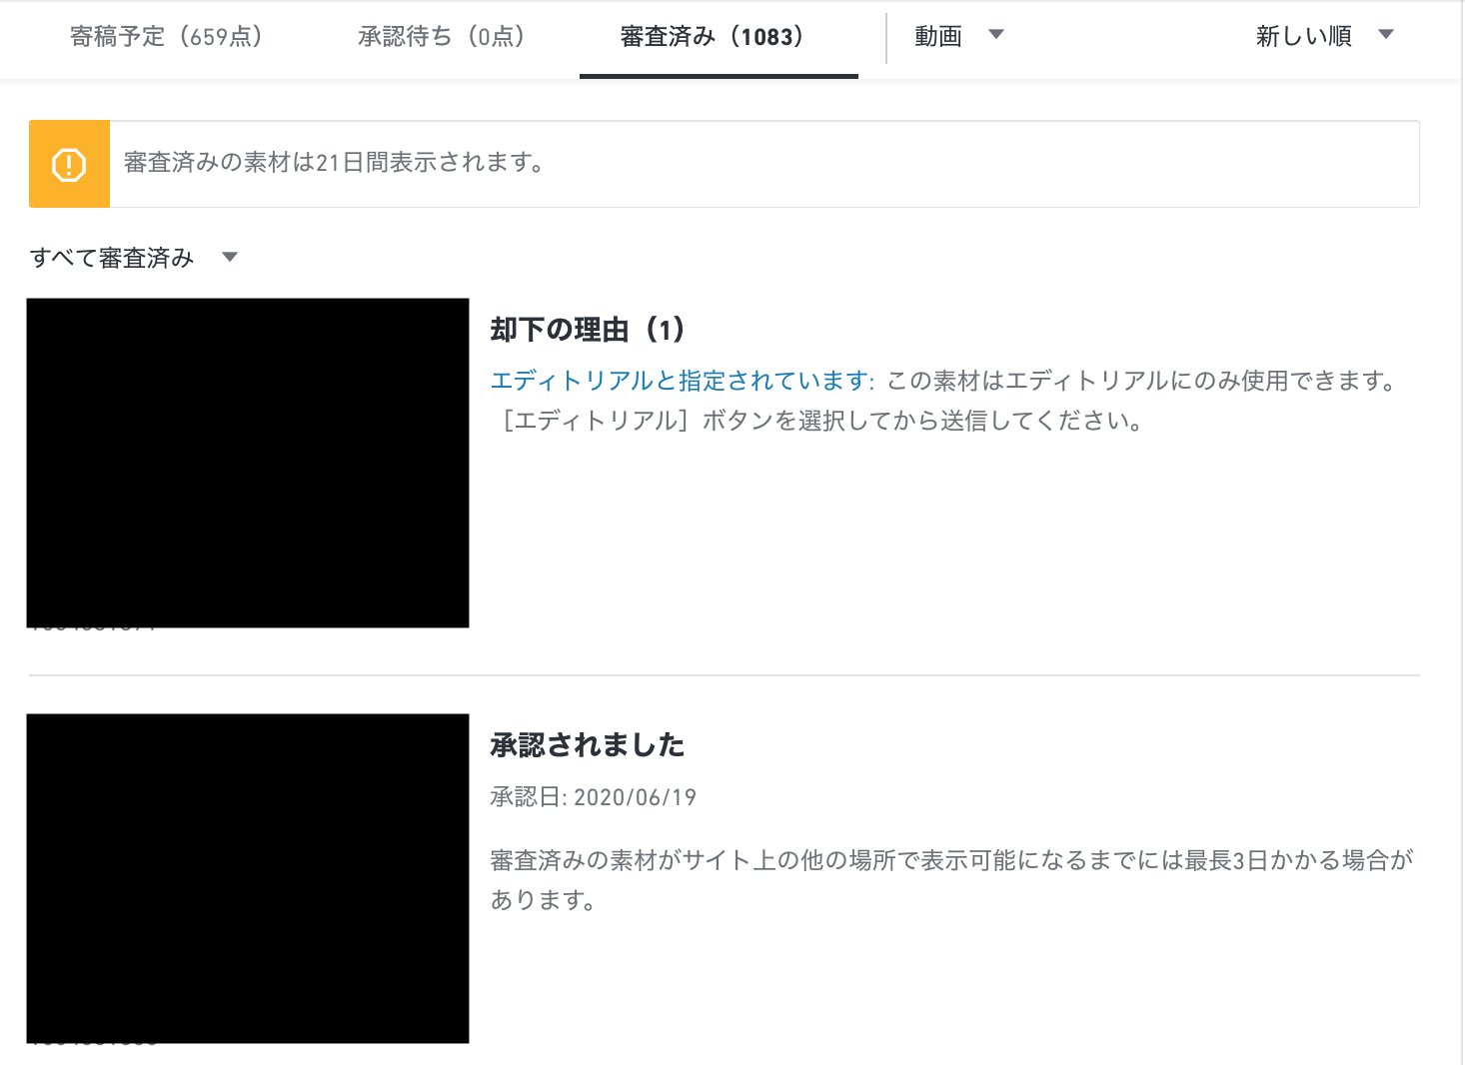1465x1065 pixels.
Task: Open the 動画 dropdown menu
Action: [996, 33]
